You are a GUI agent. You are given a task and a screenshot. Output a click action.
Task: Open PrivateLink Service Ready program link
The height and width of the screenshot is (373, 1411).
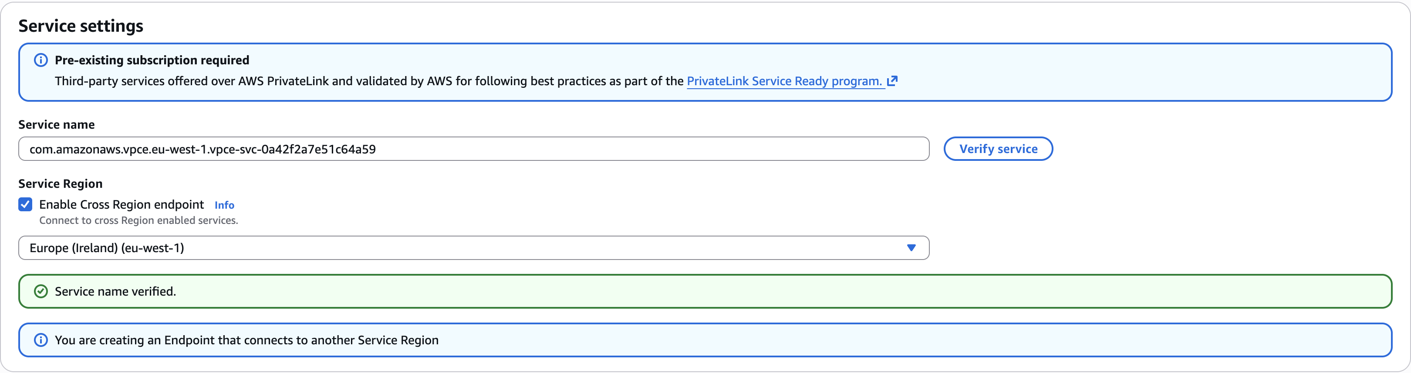784,81
